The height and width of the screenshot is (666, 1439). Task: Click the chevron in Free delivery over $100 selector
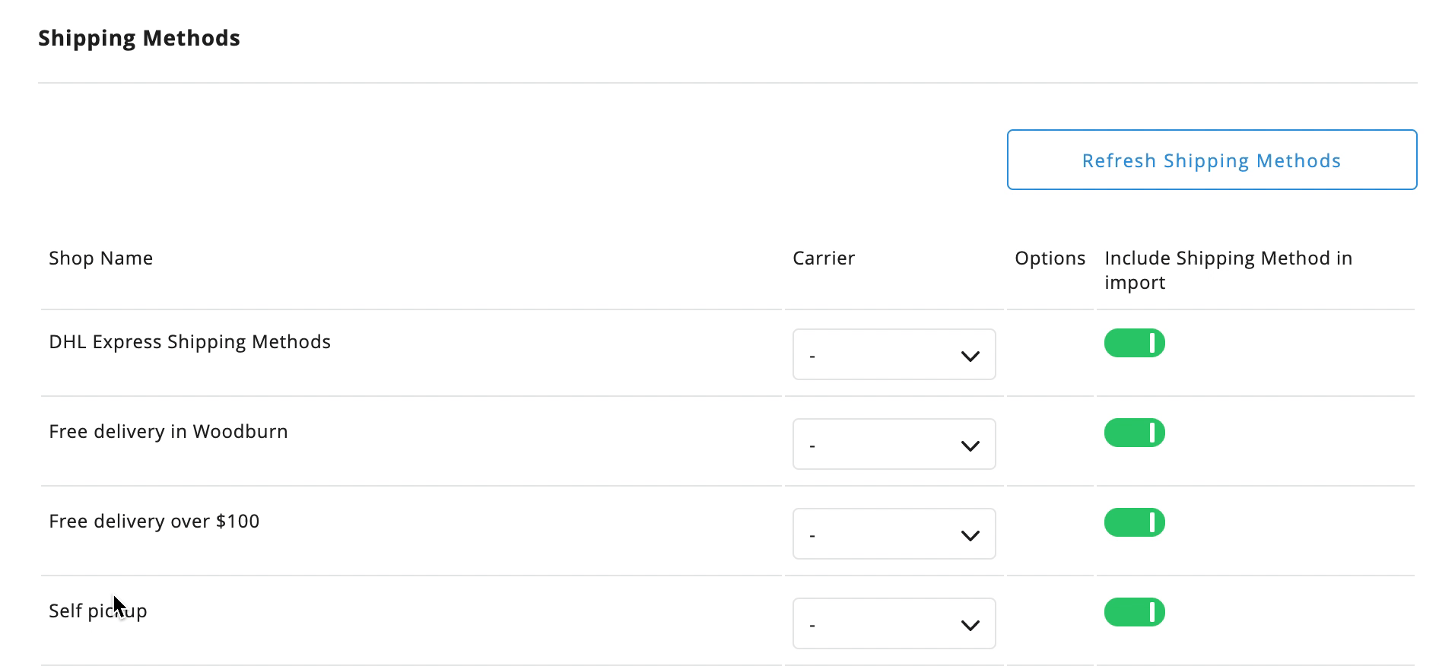point(969,534)
